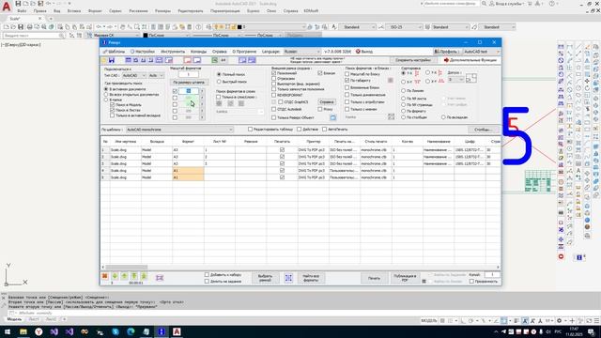Click the По размеру штампа button

coord(189,83)
